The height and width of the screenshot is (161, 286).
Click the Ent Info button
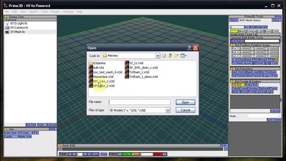tap(31, 125)
